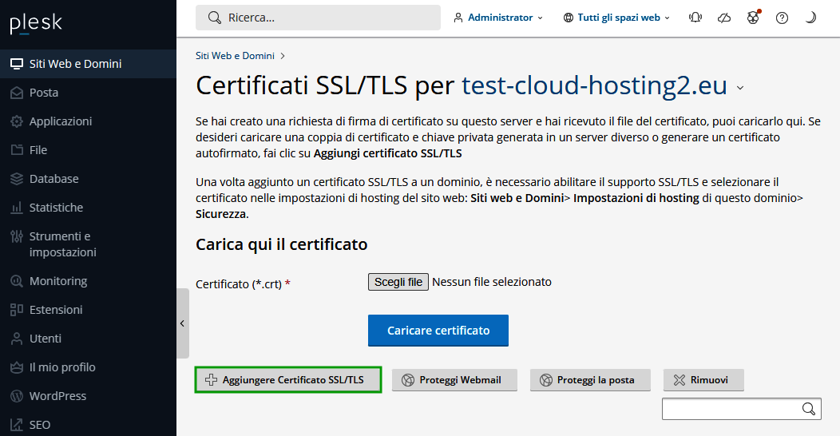Expand the test-cloud-hosting2.eu domain chevron
This screenshot has width=840, height=436.
click(x=740, y=88)
